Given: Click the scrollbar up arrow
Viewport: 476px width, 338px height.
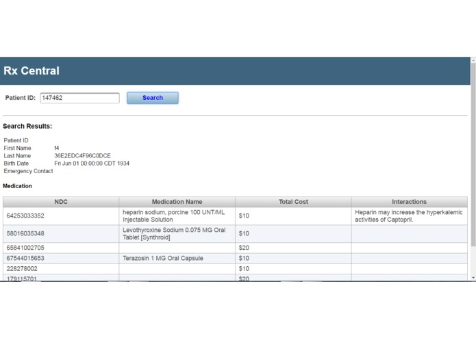Looking at the screenshot, I should click(473, 60).
